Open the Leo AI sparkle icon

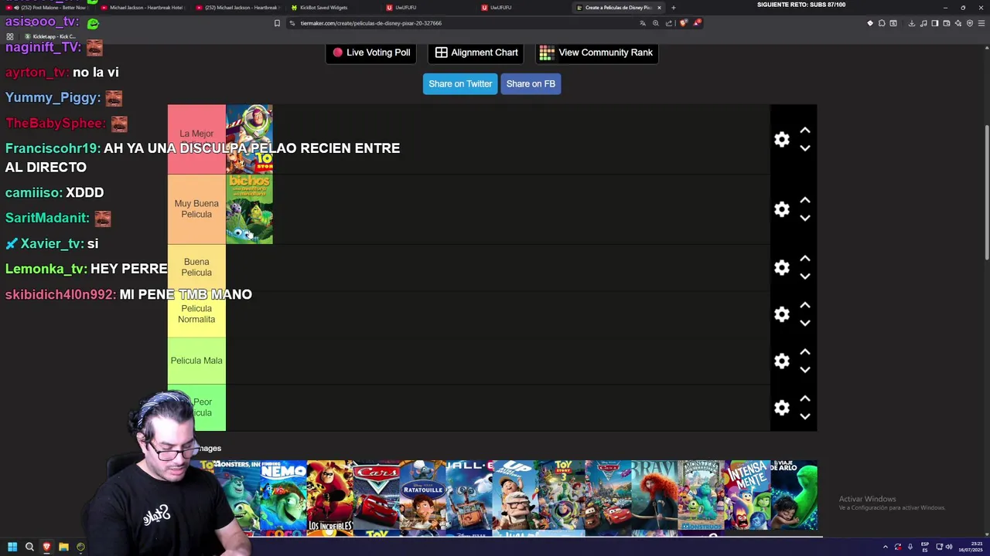tap(958, 23)
